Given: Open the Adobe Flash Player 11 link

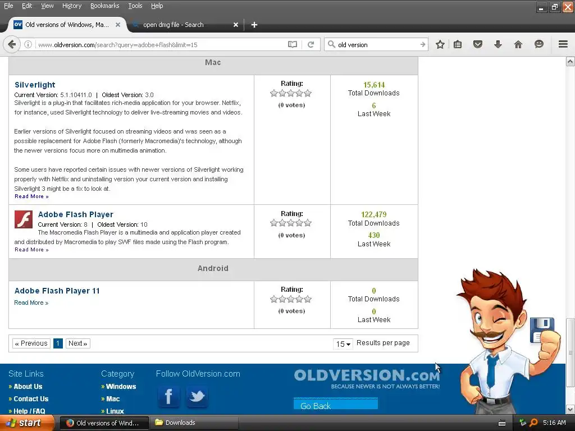Looking at the screenshot, I should tap(57, 291).
